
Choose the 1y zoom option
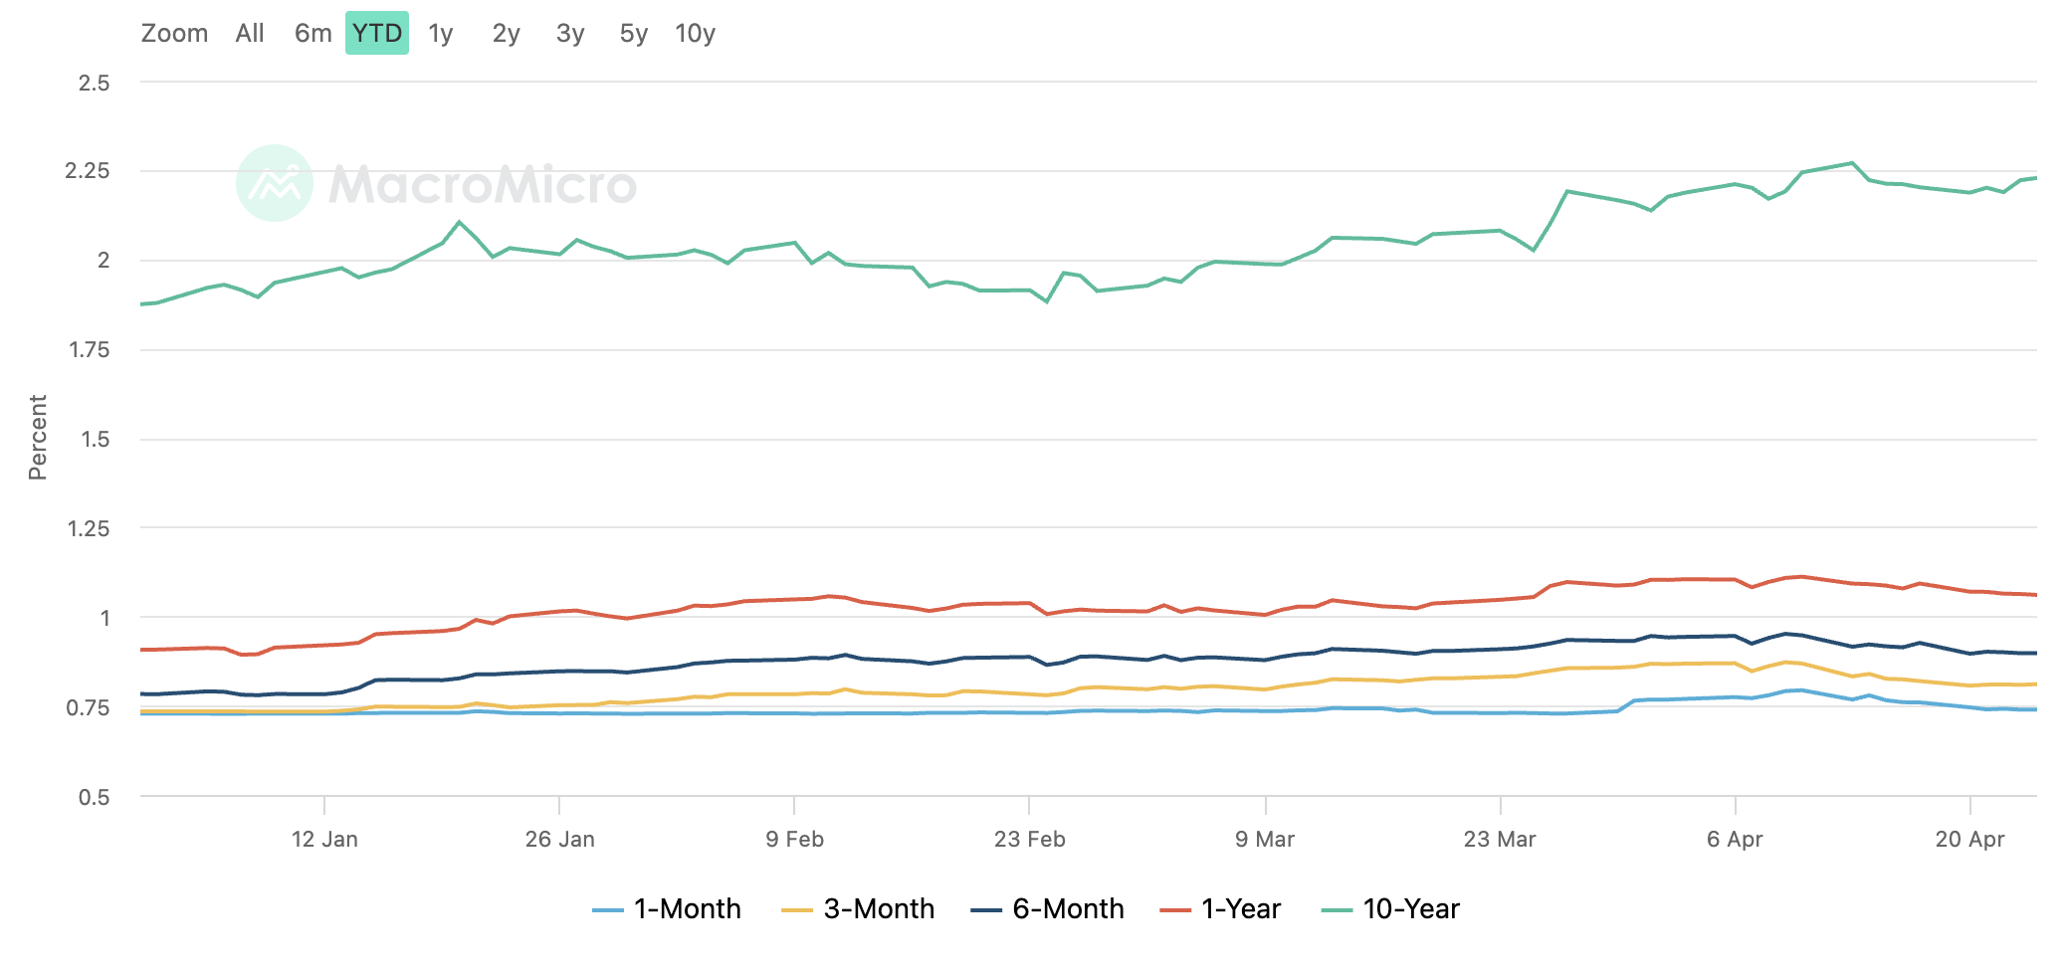pyautogui.click(x=441, y=33)
